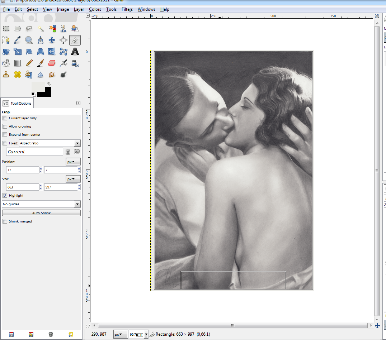Select the Ellipse Select tool
Image resolution: width=386 pixels, height=340 pixels.
point(18,29)
